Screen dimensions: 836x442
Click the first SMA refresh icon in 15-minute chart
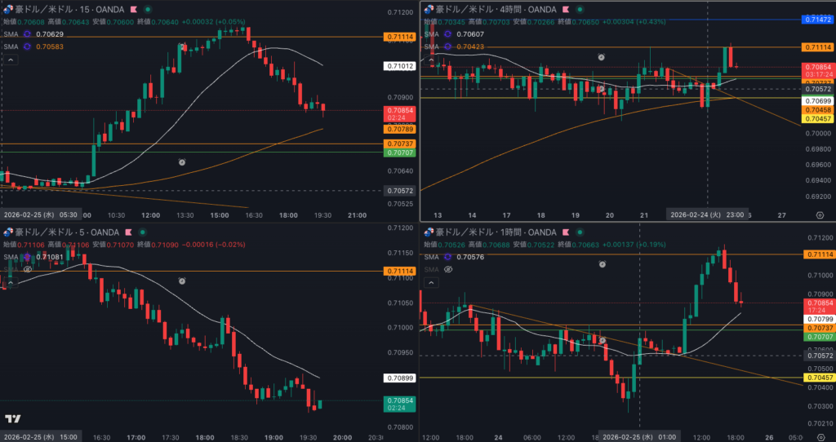27,34
